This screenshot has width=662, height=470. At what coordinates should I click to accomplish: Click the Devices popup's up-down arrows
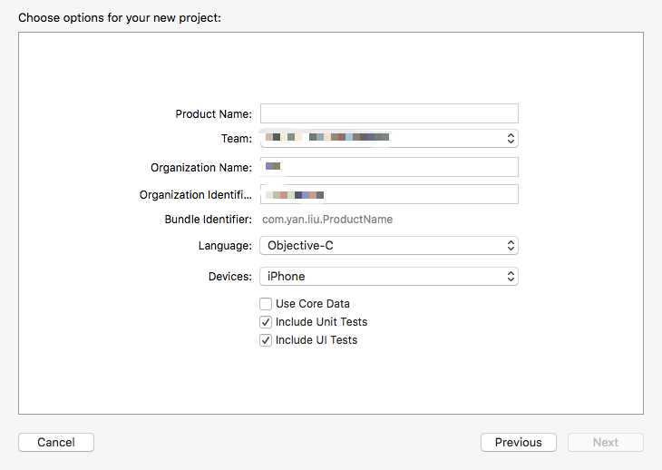pos(511,276)
